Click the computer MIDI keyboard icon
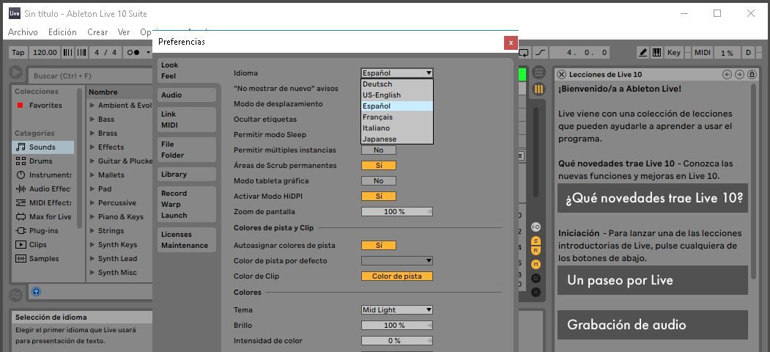Screen dimensions: 770x352 pyautogui.click(x=656, y=53)
